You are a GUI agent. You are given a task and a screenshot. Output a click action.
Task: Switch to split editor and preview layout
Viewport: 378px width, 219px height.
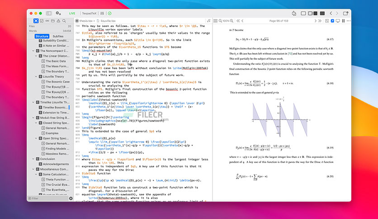(x=313, y=13)
